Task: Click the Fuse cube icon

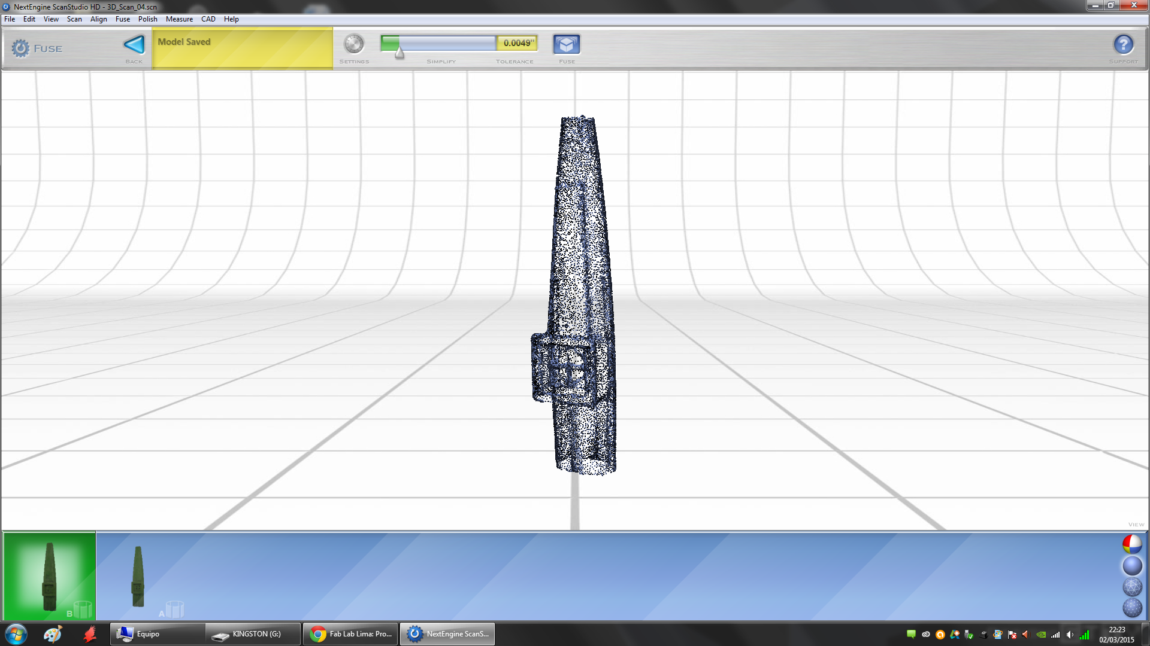Action: (x=566, y=44)
